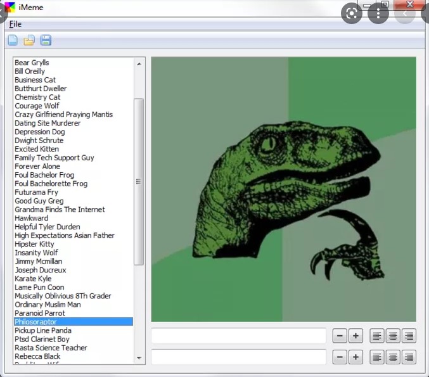Image resolution: width=429 pixels, height=377 pixels.
Task: Select Grandma Finds The Internet meme
Action: pyautogui.click(x=60, y=210)
